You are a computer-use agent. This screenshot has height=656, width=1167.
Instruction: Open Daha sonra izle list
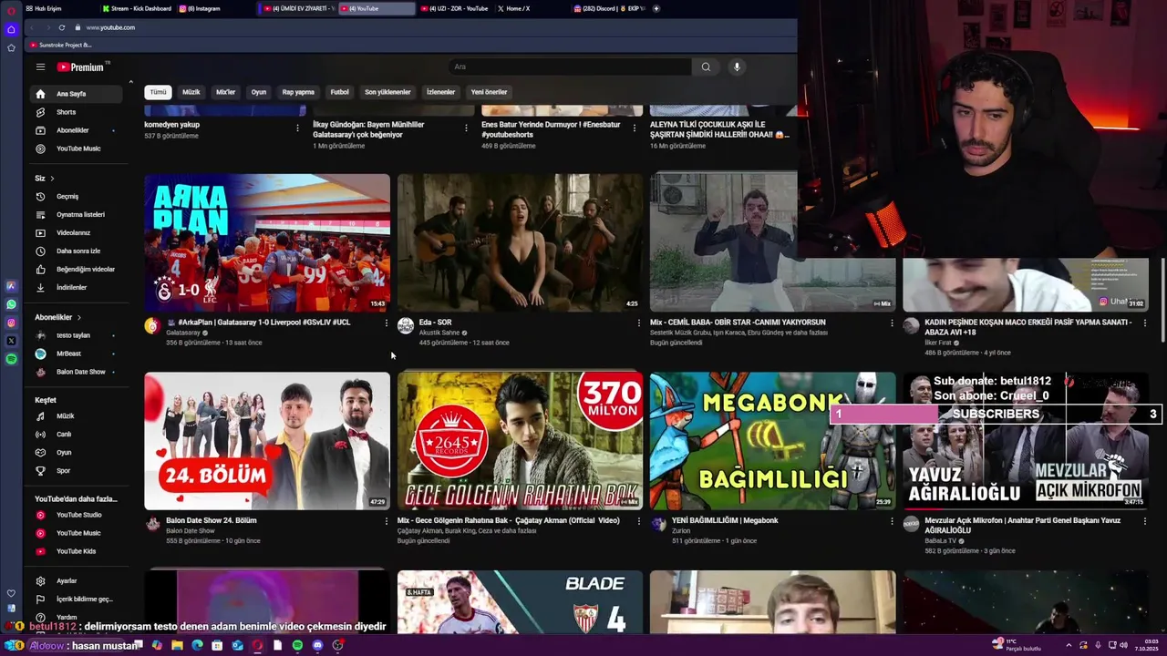point(74,251)
